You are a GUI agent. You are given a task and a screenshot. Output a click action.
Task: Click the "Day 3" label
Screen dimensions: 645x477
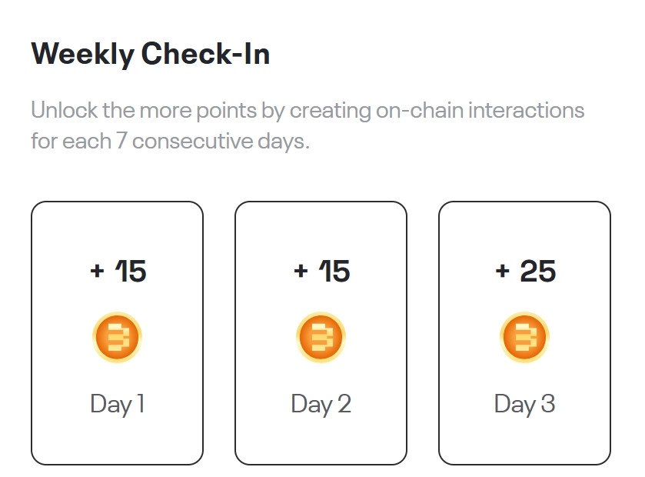click(x=524, y=404)
